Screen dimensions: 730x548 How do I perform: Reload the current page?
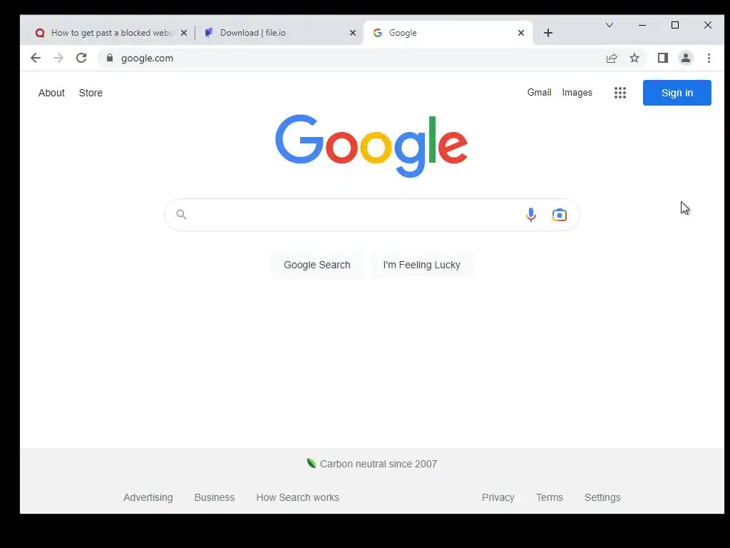81,59
